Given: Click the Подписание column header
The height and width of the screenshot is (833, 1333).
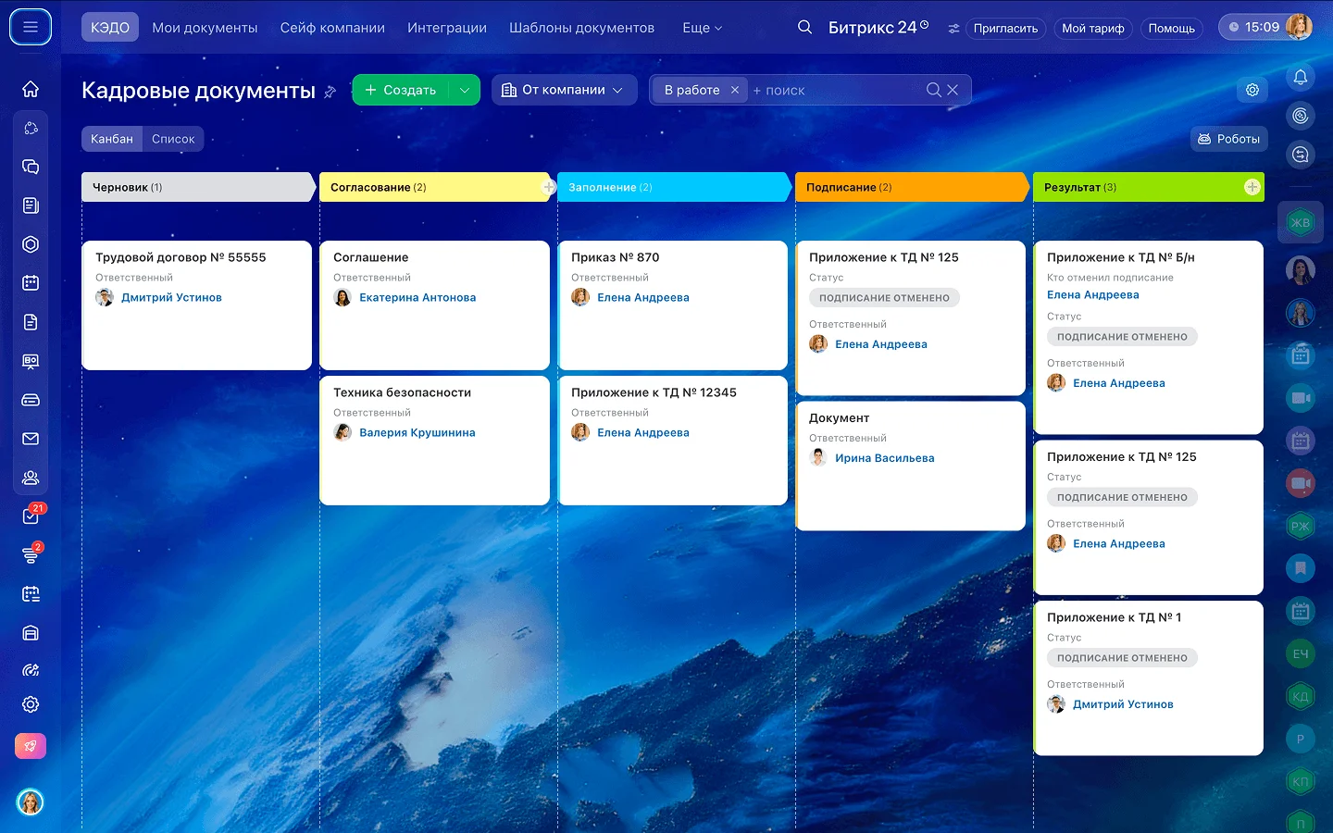Looking at the screenshot, I should pyautogui.click(x=911, y=187).
